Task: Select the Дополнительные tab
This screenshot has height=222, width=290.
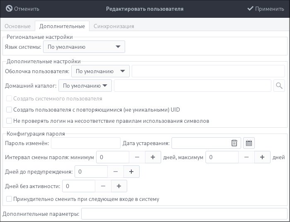Action: tap(62, 26)
